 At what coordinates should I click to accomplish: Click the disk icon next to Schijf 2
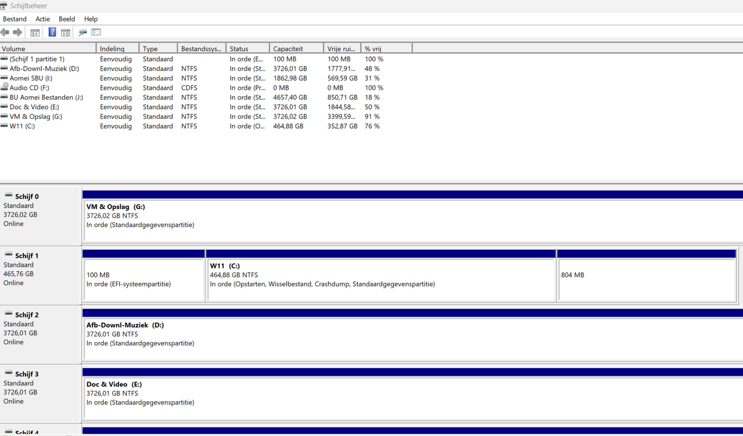click(x=8, y=314)
